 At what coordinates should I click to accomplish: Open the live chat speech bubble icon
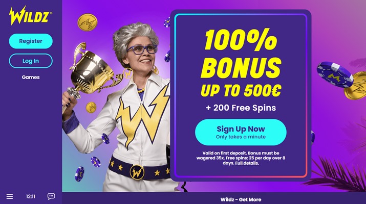(x=51, y=196)
